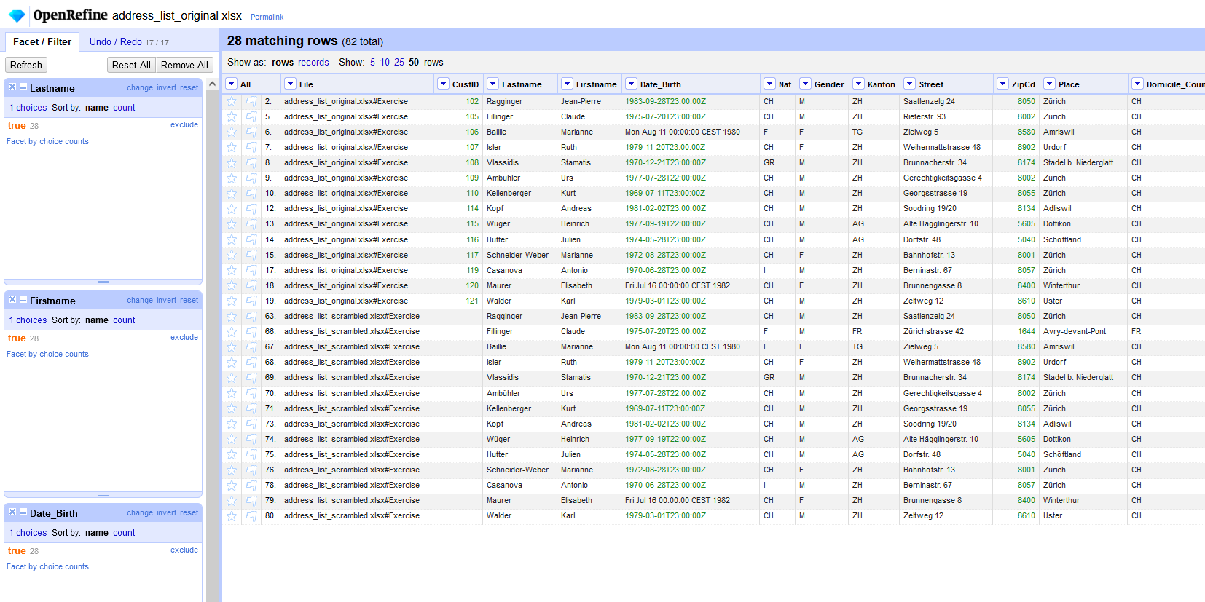
Task: Open the Lastname column dropdown menu
Action: pyautogui.click(x=493, y=84)
